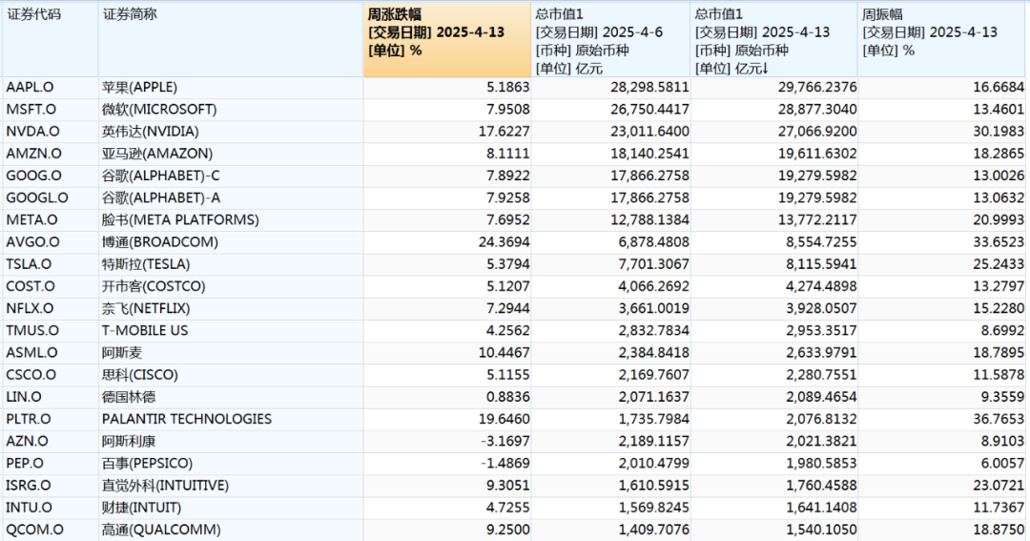
Task: Select the PALANTIR TECHNOLOGIES name cell
Action: coord(187,419)
